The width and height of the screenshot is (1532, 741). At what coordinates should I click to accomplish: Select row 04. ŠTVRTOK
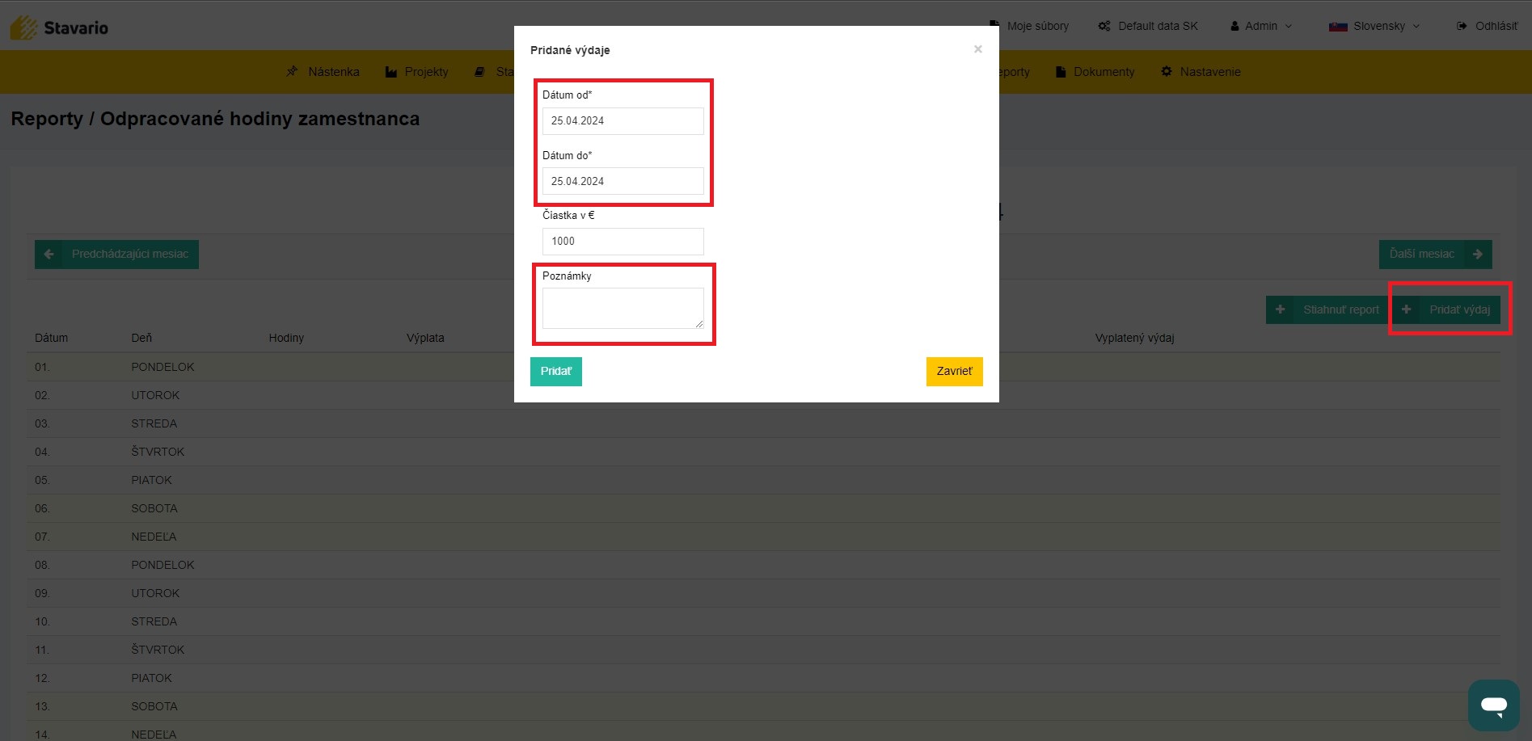pyautogui.click(x=763, y=452)
